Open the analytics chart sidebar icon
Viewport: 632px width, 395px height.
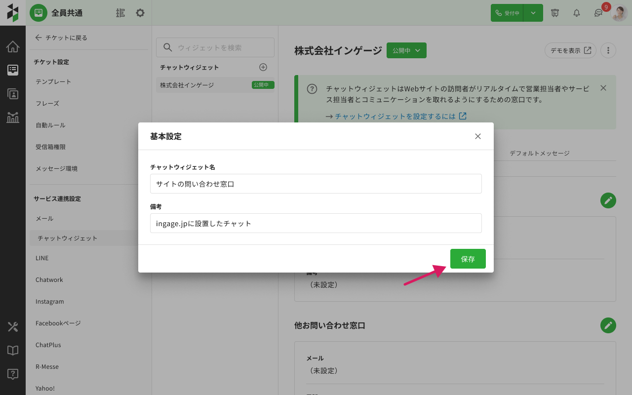point(13,118)
